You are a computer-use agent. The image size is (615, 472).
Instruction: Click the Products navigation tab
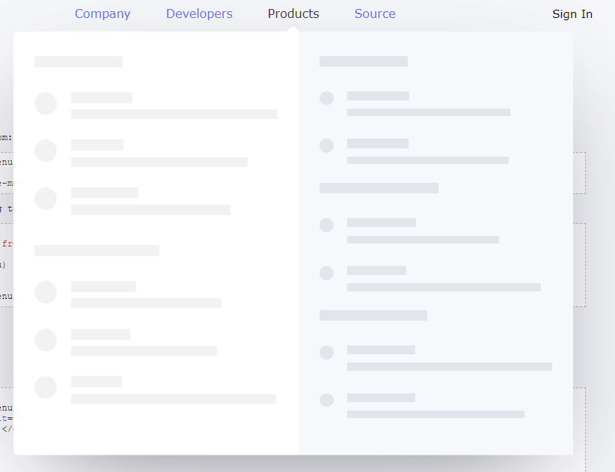pyautogui.click(x=293, y=13)
